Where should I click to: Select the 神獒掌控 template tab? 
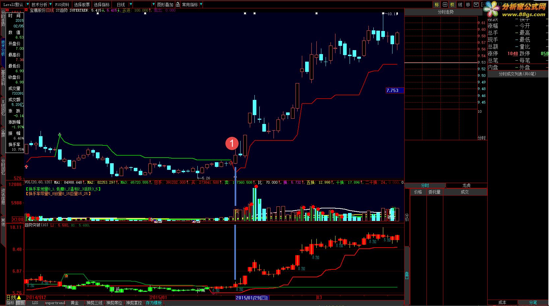(134, 303)
